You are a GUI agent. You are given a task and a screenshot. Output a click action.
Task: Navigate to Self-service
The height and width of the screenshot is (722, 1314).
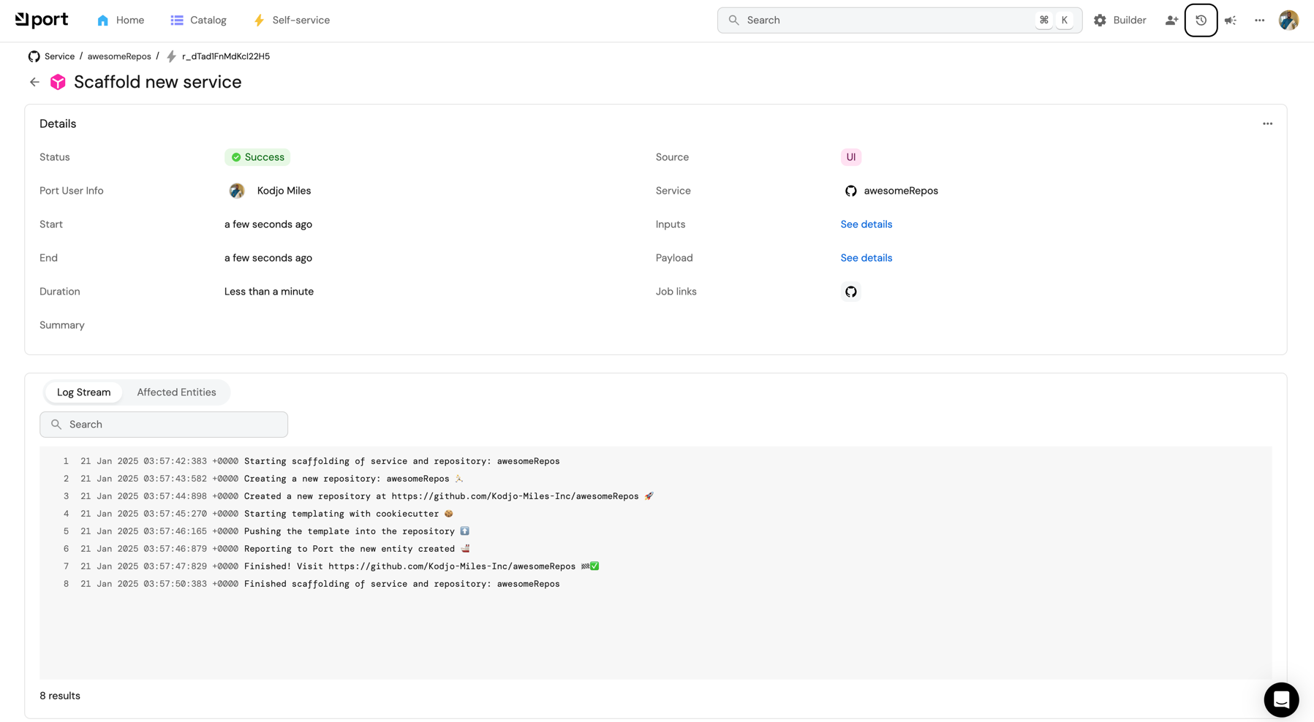[x=291, y=20]
